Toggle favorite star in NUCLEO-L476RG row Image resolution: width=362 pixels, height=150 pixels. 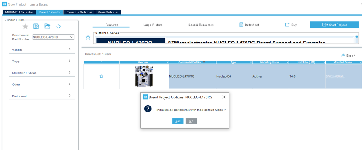[101, 76]
